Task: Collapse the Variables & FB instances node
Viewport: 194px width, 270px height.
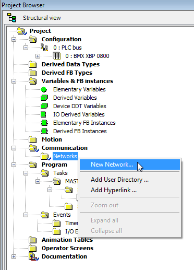Action: pyautogui.click(x=14, y=81)
